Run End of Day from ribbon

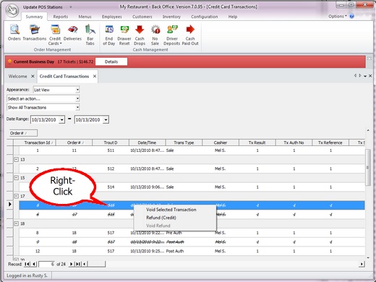pos(109,35)
